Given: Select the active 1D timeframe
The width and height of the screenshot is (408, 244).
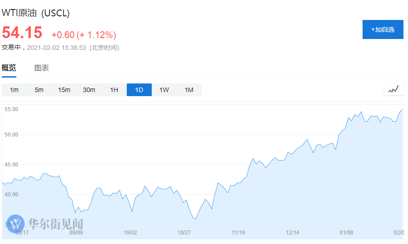Looking at the screenshot, I should click(x=139, y=90).
